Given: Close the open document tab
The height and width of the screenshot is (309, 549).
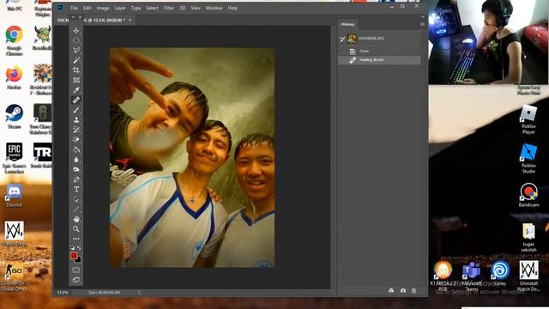Looking at the screenshot, I should point(130,20).
